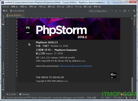Click the JRE version line text

pos(55,58)
